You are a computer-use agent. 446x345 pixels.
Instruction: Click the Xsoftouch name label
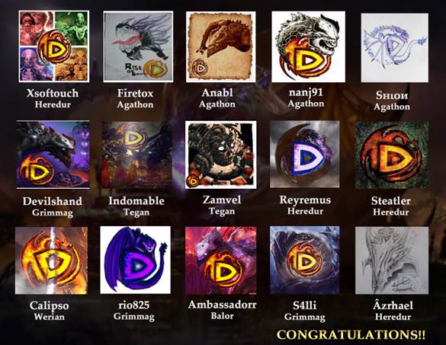tap(53, 93)
